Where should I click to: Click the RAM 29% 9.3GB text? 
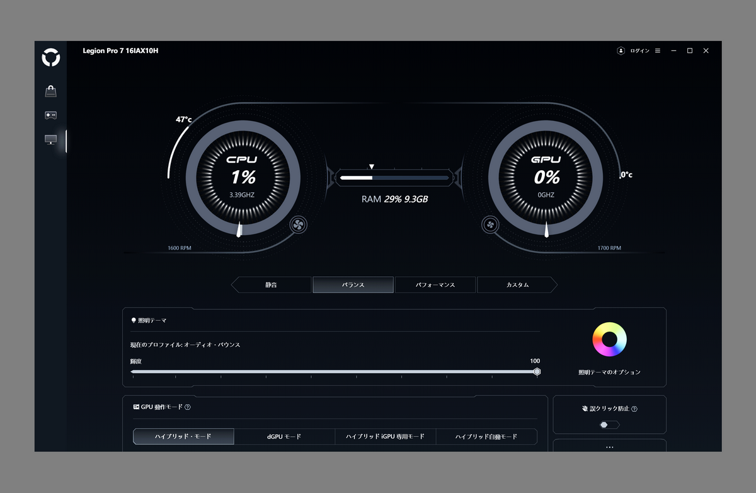395,199
